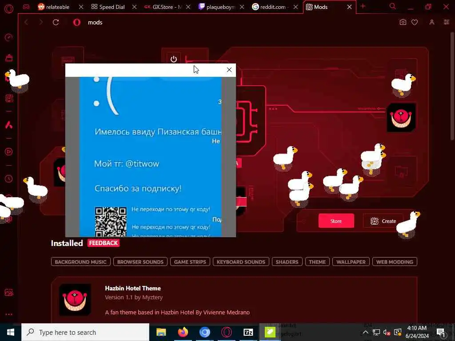Open the Player sidebar icon
The width and height of the screenshot is (455, 341).
9,152
